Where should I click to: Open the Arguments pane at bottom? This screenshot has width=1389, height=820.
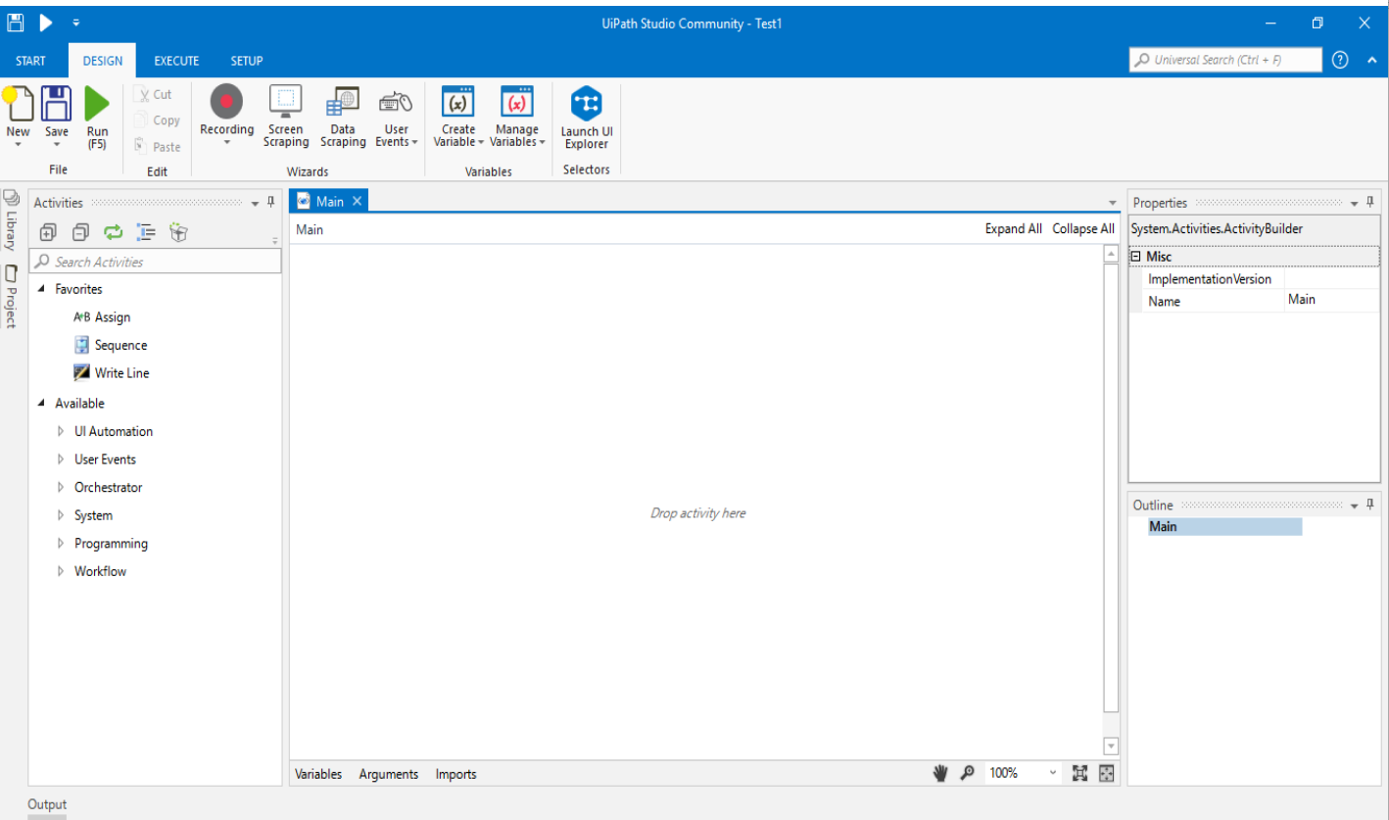click(389, 774)
